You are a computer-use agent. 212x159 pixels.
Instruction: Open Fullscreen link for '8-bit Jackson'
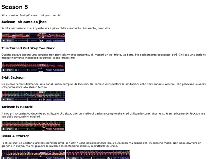pyautogui.click(x=58, y=99)
